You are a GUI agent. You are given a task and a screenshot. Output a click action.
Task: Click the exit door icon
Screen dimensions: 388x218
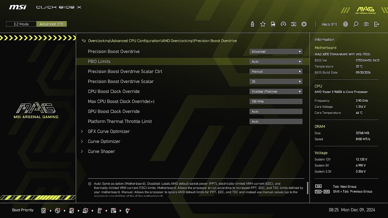coord(376,24)
